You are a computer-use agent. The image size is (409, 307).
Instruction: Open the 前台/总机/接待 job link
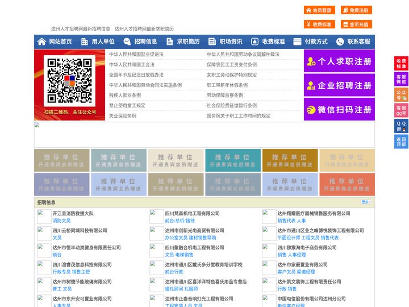tap(180, 221)
